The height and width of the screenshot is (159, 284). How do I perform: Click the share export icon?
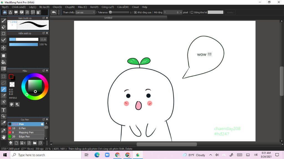click(10, 12)
